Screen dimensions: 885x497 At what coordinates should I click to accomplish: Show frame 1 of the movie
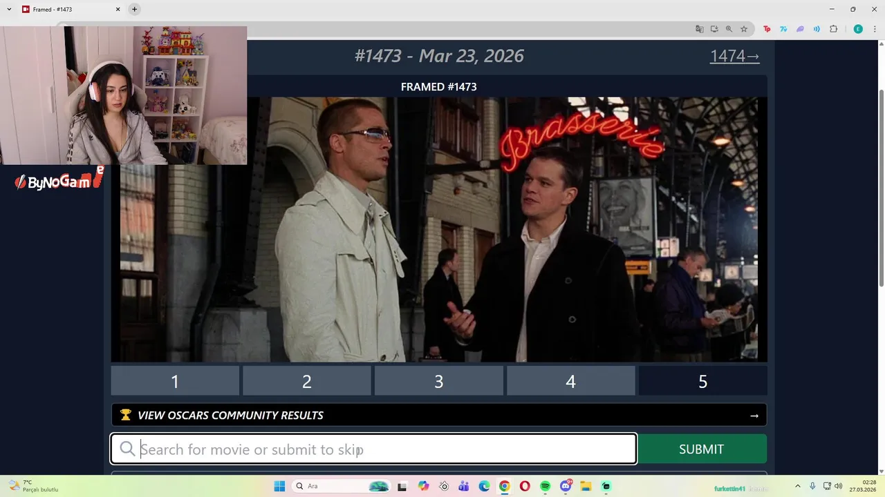click(x=175, y=381)
